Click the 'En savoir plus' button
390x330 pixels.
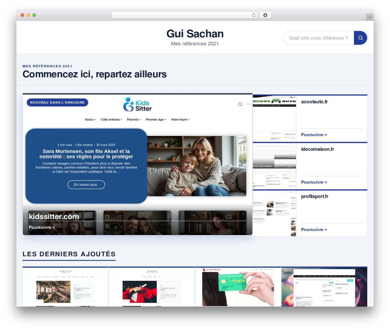[x=86, y=184]
